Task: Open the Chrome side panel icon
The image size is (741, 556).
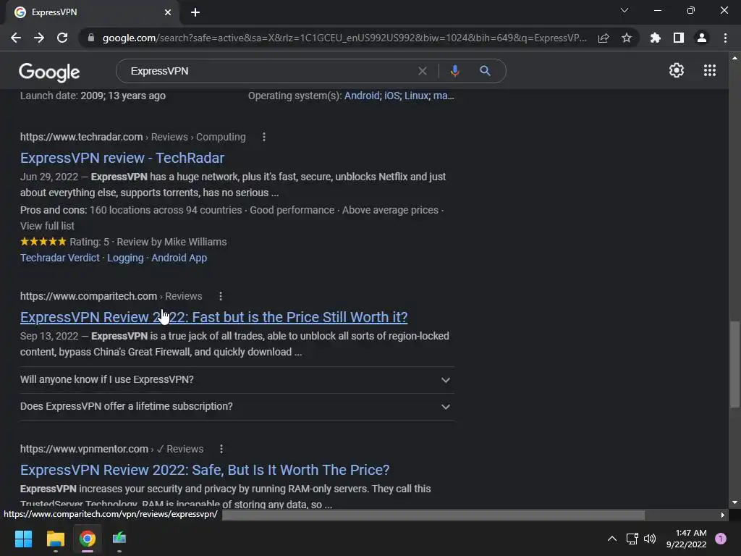Action: click(x=679, y=38)
